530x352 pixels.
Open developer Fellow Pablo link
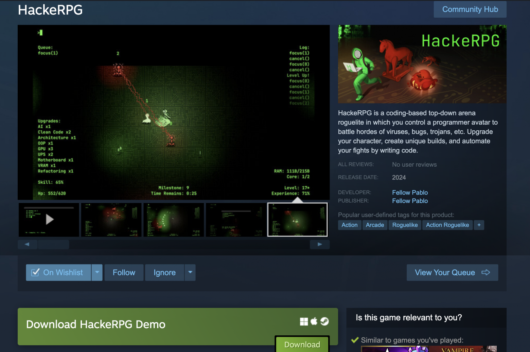[410, 192]
